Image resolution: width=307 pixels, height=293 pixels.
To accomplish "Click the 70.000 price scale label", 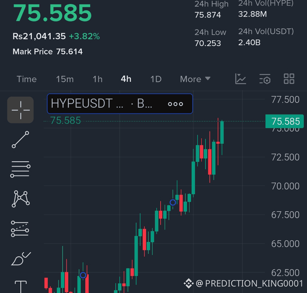I will (285, 186).
